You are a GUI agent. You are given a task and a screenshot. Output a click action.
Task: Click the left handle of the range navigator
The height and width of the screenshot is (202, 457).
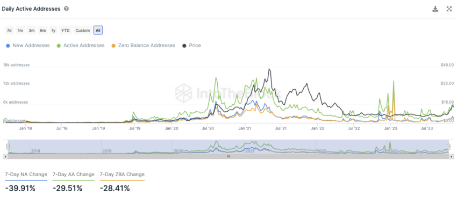tap(8, 147)
